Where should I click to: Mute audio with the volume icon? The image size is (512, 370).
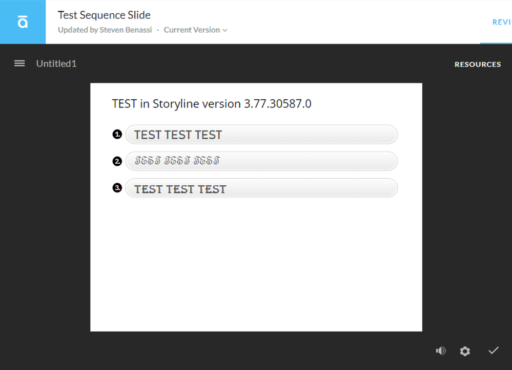tap(441, 351)
